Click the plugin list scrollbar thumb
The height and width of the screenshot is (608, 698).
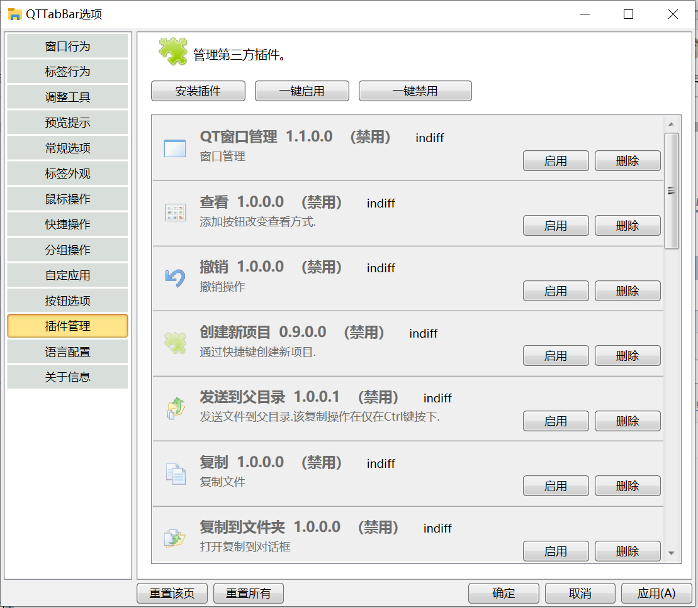[672, 191]
